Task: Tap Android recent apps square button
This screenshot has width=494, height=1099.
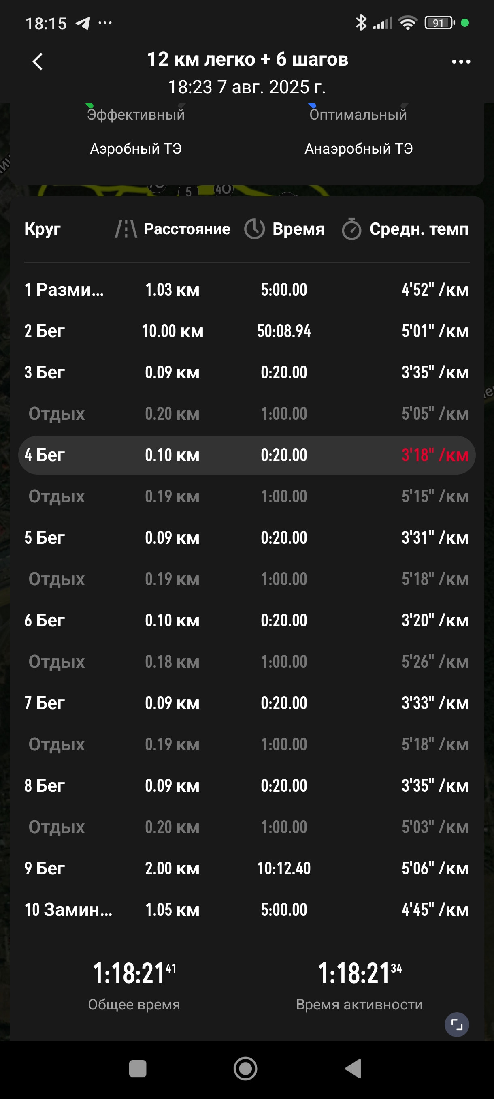Action: (138, 1069)
